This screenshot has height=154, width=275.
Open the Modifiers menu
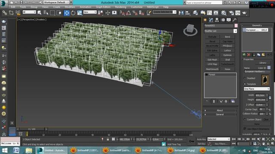coord(70,7)
